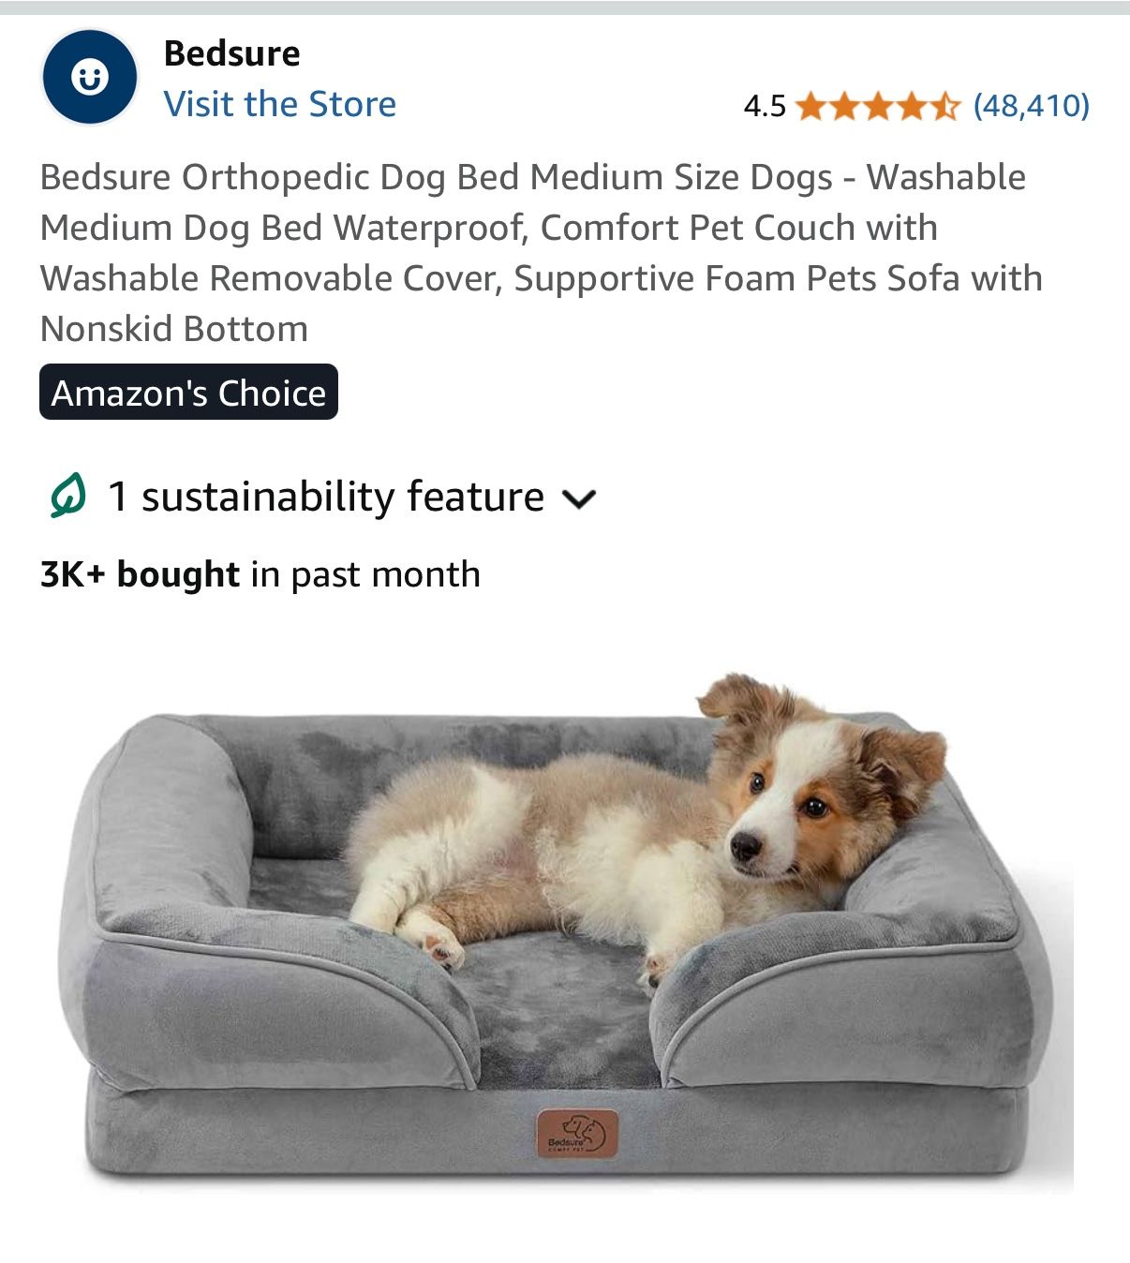Expand the sustainability feature chevron
Viewport: 1130px width, 1263px height.
(579, 499)
